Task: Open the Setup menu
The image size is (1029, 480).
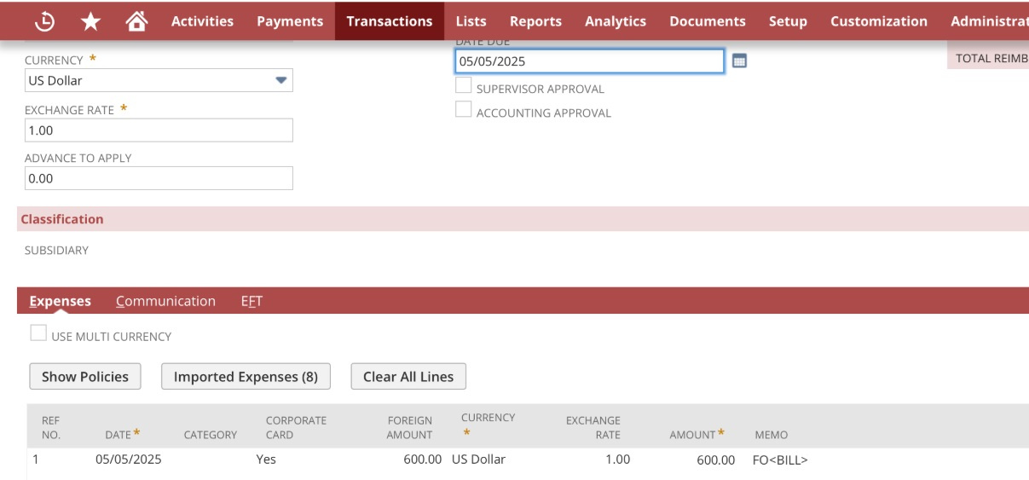Action: [788, 21]
